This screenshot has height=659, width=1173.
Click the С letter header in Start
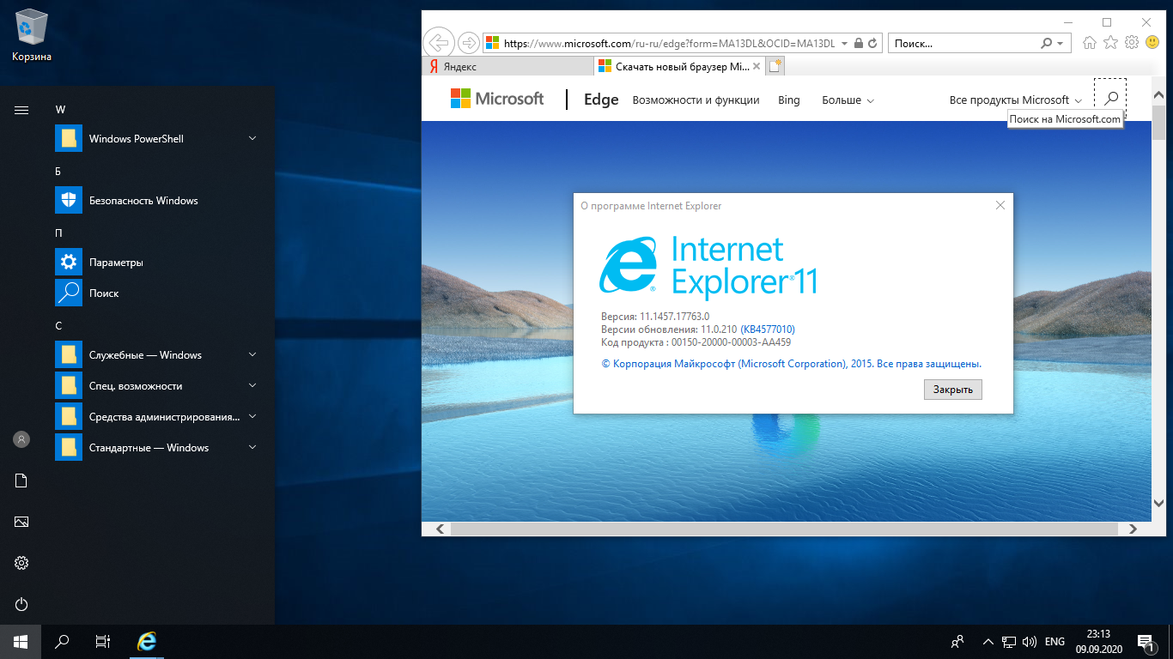(x=58, y=325)
